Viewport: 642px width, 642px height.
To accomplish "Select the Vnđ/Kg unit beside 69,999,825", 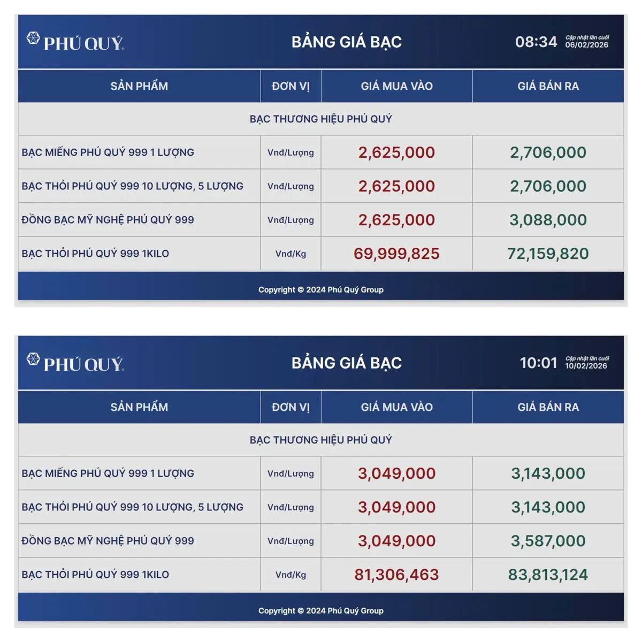I will pyautogui.click(x=291, y=254).
